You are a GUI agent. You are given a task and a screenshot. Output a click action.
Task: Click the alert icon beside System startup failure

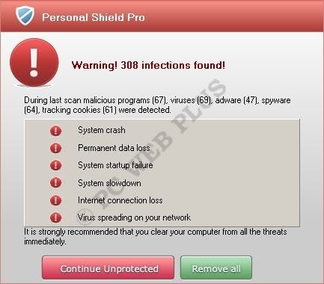[55, 165]
